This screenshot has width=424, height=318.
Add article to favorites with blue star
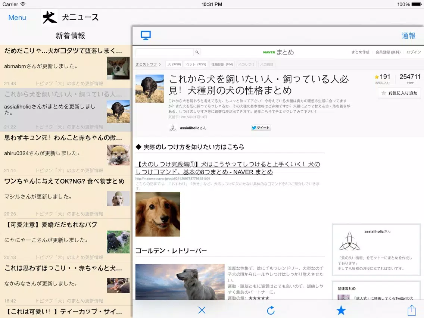click(x=341, y=310)
